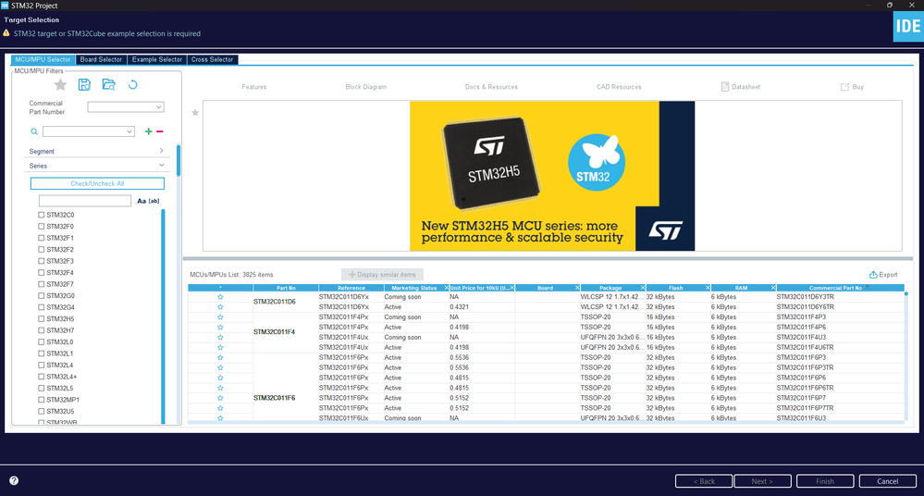Viewport: 924px width, 496px height.
Task: Click the save search filter icon
Action: [84, 85]
